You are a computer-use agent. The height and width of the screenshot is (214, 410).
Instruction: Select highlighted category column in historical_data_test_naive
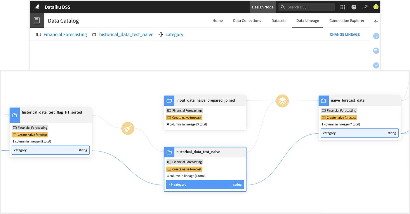[x=205, y=185]
